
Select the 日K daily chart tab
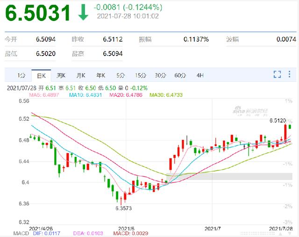(41, 76)
